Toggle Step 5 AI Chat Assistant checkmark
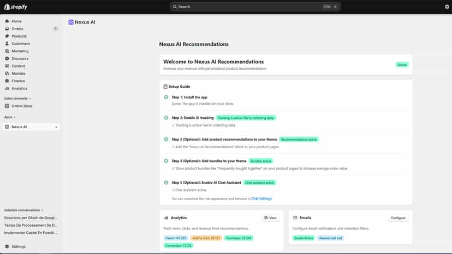This screenshot has height=254, width=452. pos(166,183)
